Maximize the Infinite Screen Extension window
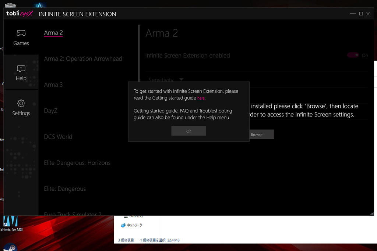The image size is (377, 251). [361, 14]
